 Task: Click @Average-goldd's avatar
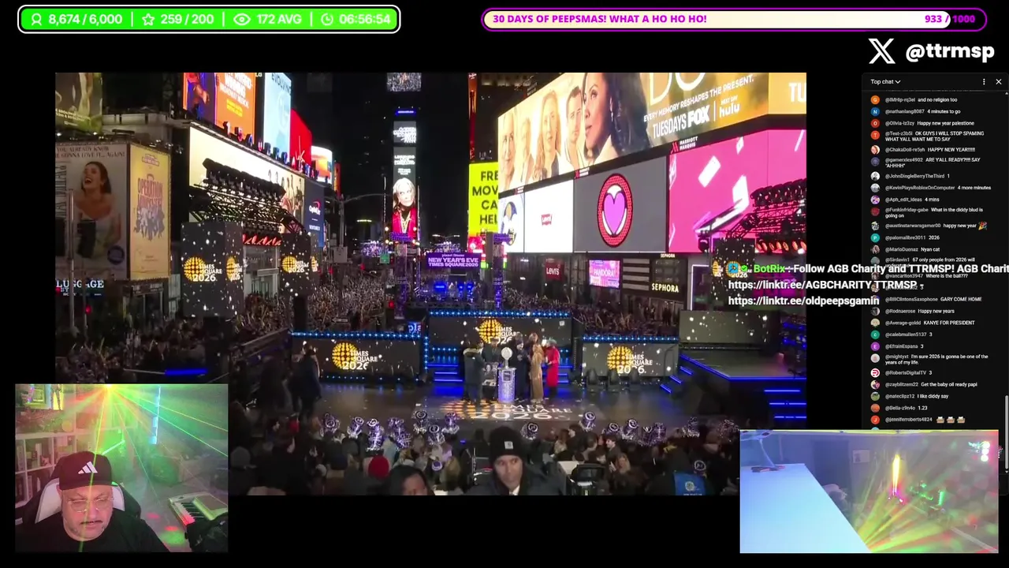pos(875,323)
